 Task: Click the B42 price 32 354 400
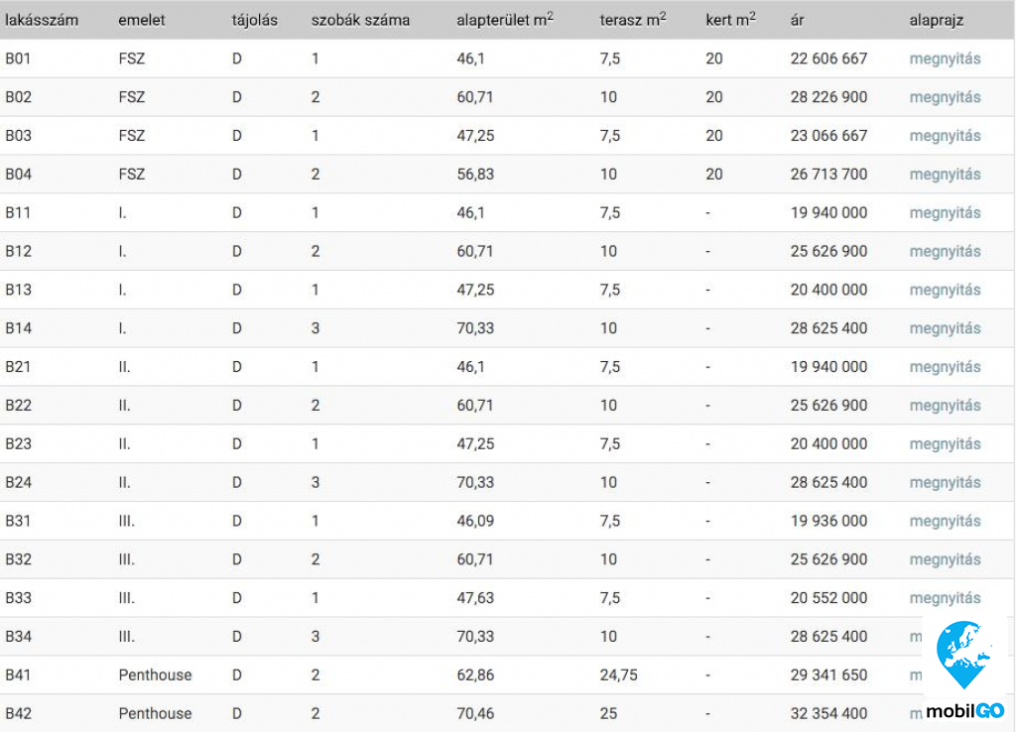point(828,714)
